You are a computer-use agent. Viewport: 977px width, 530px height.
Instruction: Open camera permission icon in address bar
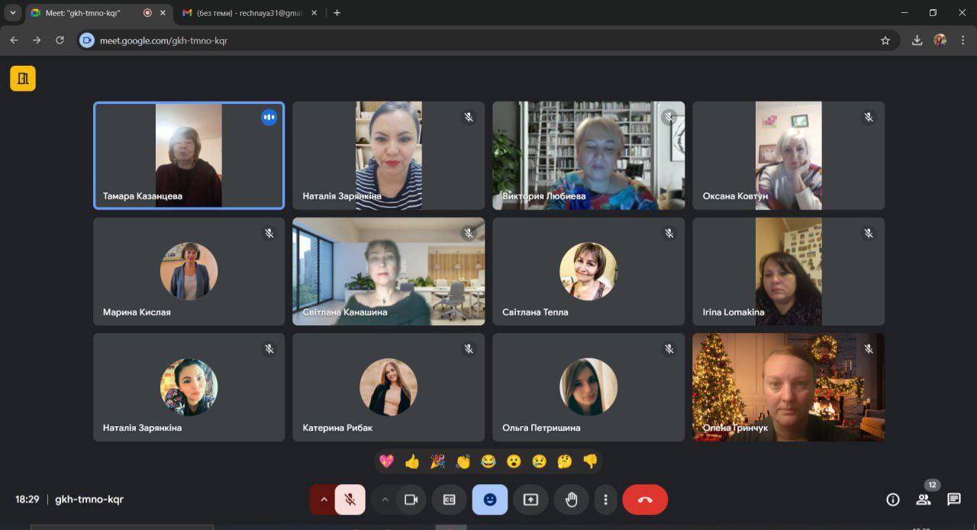[87, 40]
